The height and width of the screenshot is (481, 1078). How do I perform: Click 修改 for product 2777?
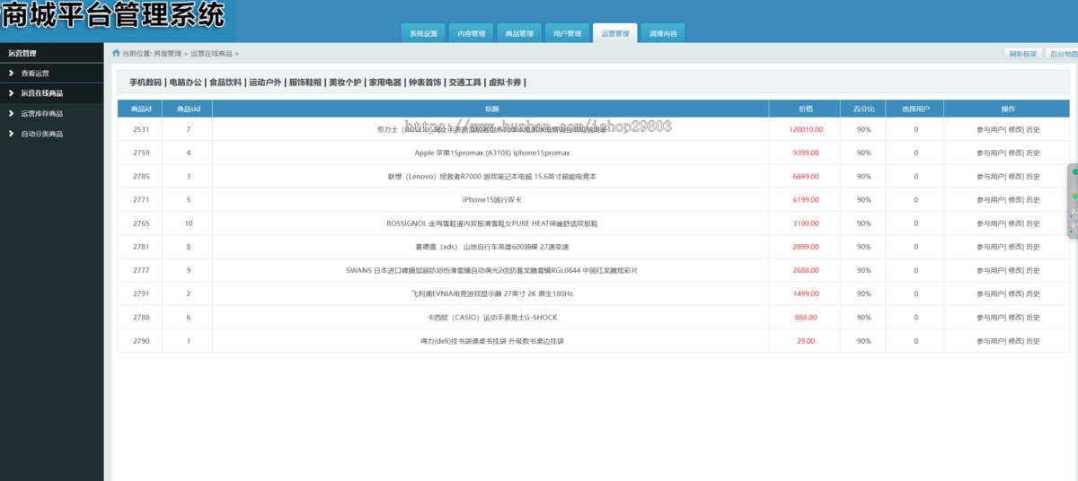1014,270
